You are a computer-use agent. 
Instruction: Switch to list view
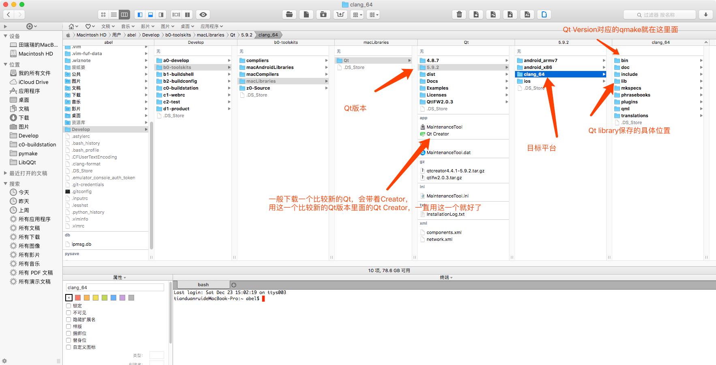(114, 15)
